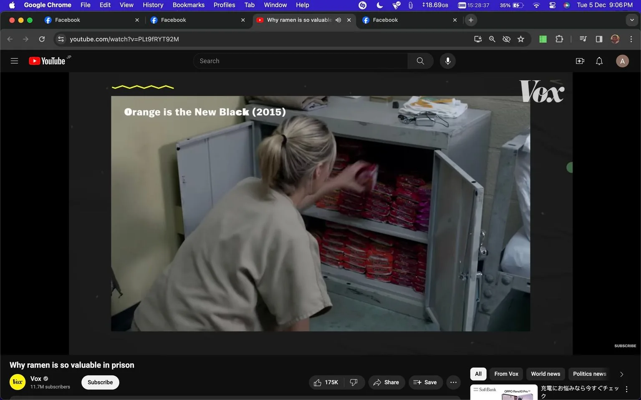The image size is (641, 400).
Task: Open the tab search dropdown arrow
Action: pos(633,20)
